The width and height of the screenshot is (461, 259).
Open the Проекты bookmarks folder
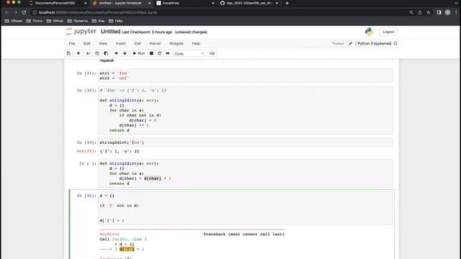tap(78, 21)
